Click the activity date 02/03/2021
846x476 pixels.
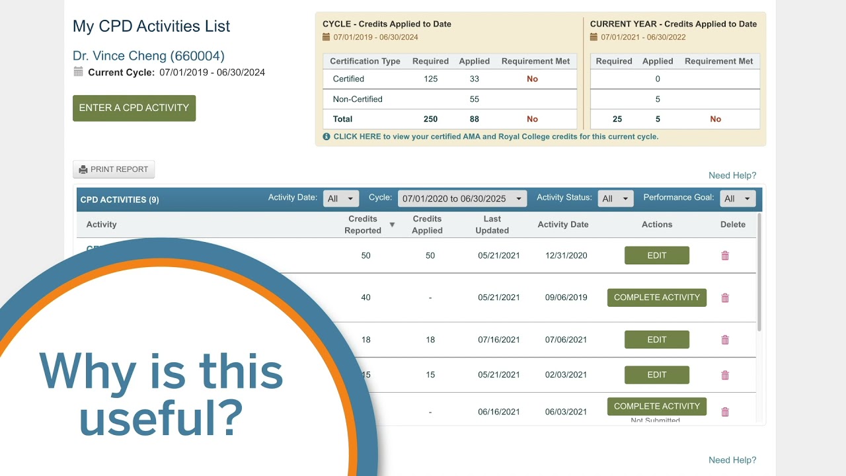(566, 375)
